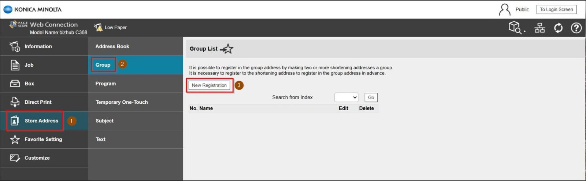Open the Information menu
This screenshot has height=181, width=586.
[38, 47]
